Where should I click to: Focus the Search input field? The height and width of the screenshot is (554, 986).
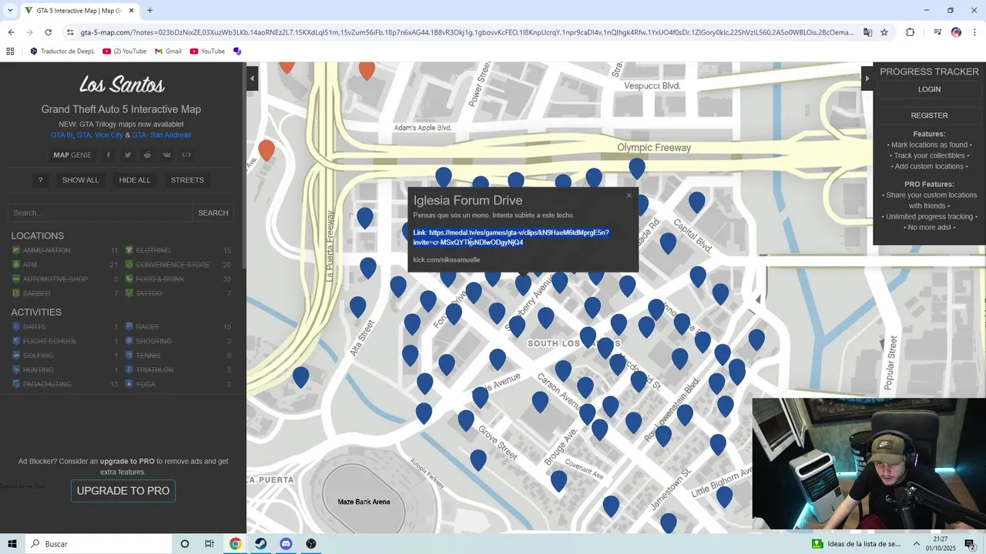pyautogui.click(x=100, y=212)
